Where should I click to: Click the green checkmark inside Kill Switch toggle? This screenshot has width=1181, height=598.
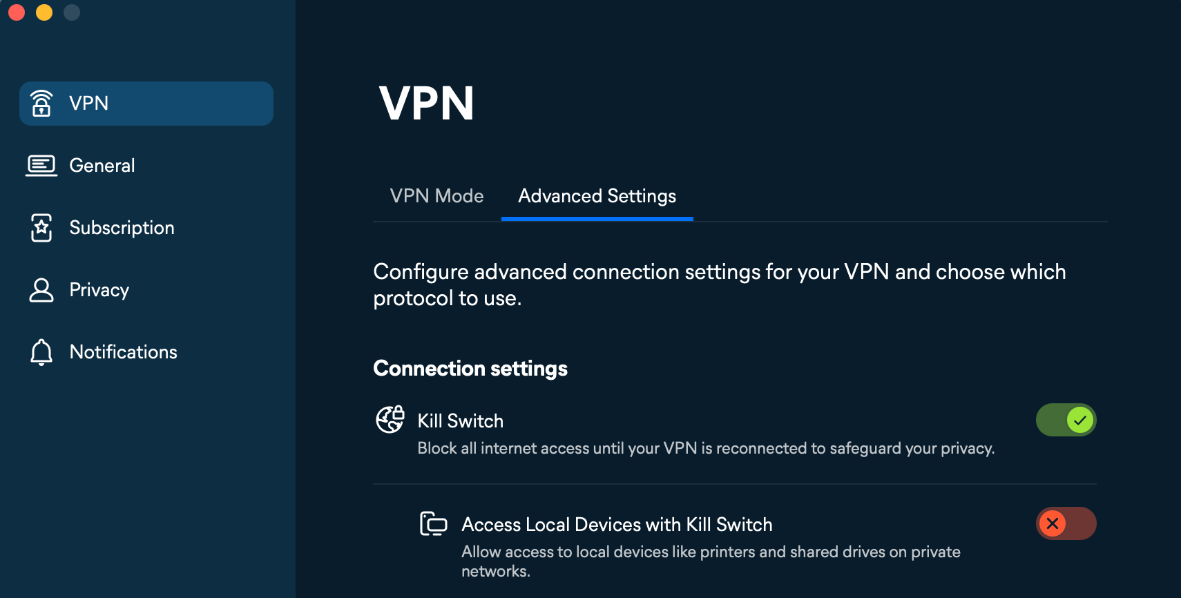(1079, 419)
